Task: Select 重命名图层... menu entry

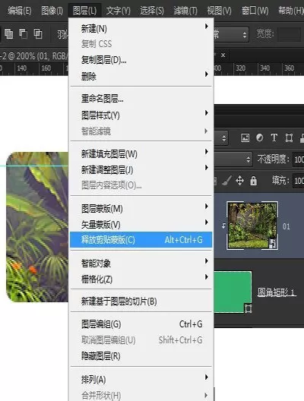Action: click(141, 99)
